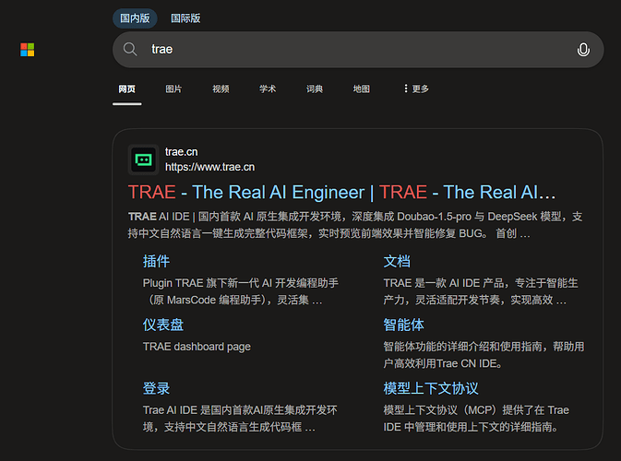Screen dimensions: 621x461
Task: Open the 智能体 sitelink
Action: pyautogui.click(x=403, y=325)
